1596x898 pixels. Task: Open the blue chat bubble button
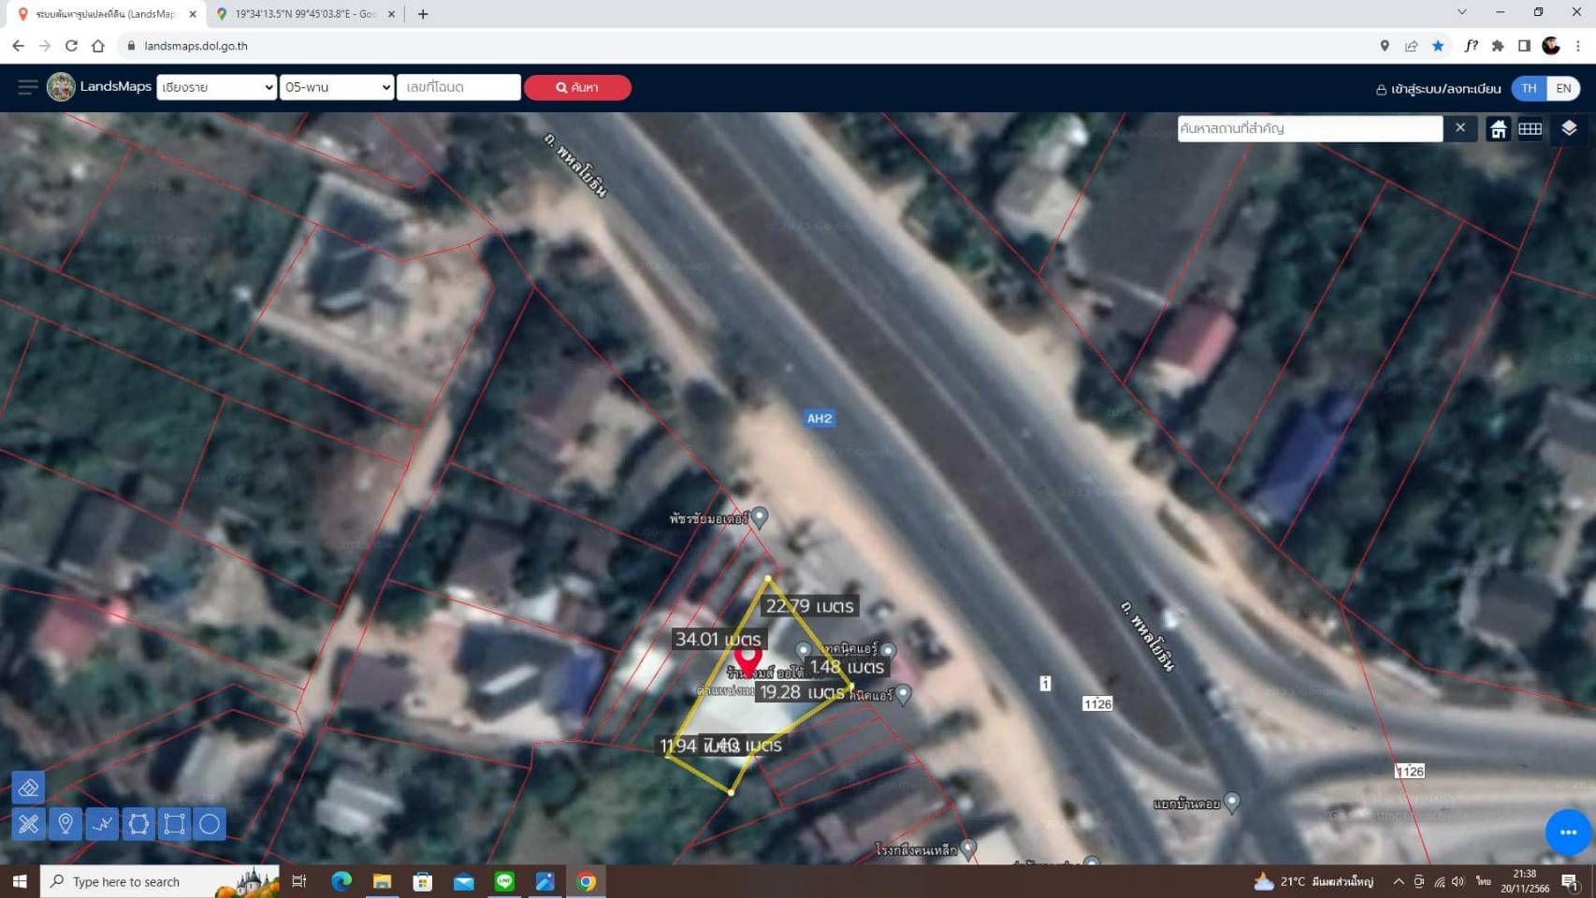pos(1568,832)
